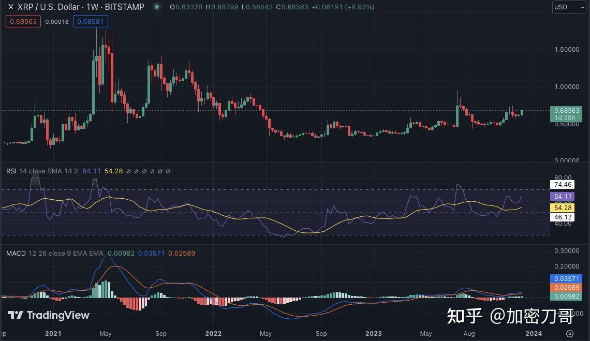Select the RSI indicator legend title
This screenshot has width=590, height=341.
click(12, 171)
